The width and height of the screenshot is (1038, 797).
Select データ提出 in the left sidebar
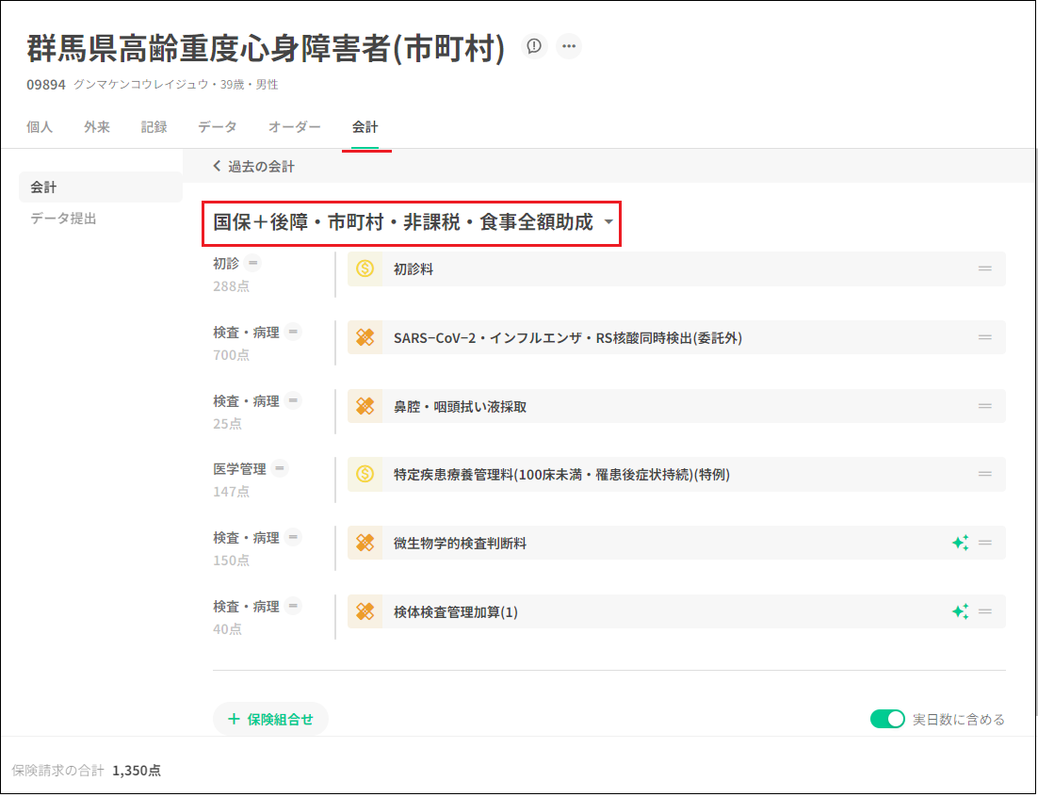(x=63, y=219)
